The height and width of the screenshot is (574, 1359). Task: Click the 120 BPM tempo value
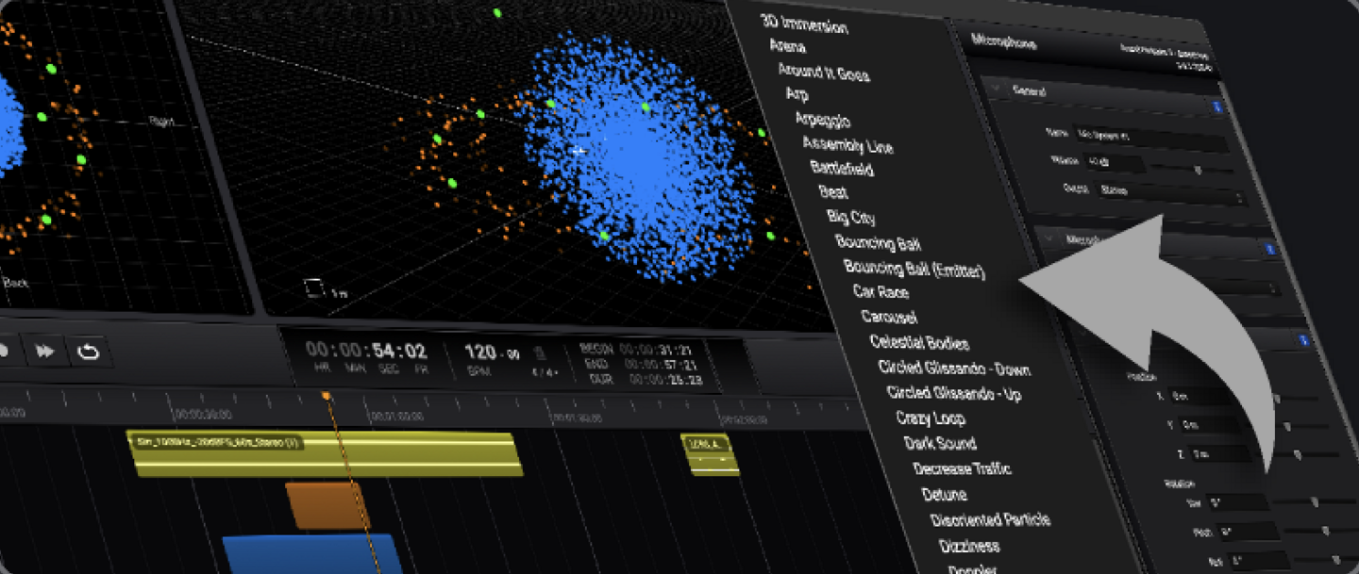pyautogui.click(x=480, y=353)
